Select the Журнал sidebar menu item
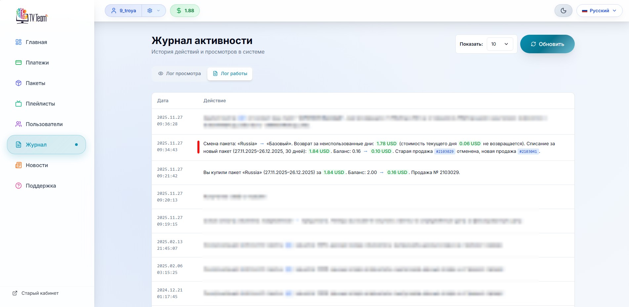Screen dimensions: 629x307 coord(46,145)
